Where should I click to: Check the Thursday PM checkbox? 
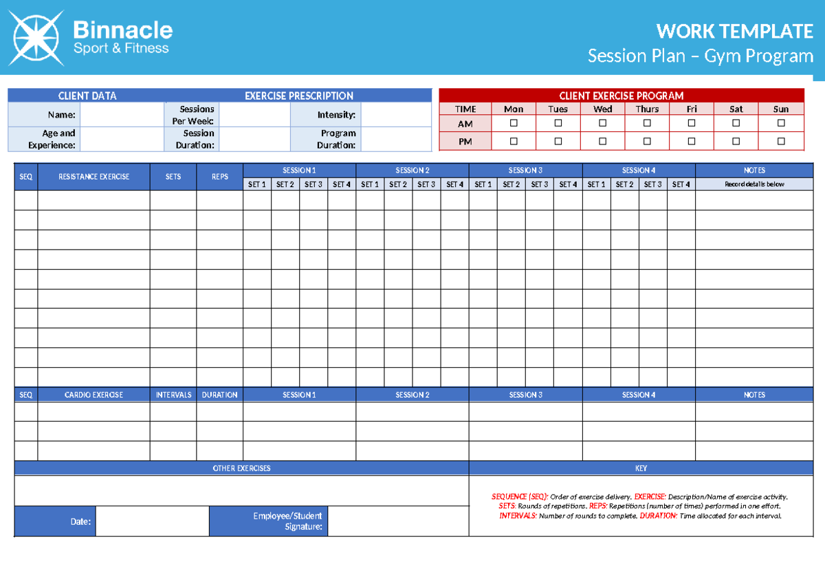(647, 141)
